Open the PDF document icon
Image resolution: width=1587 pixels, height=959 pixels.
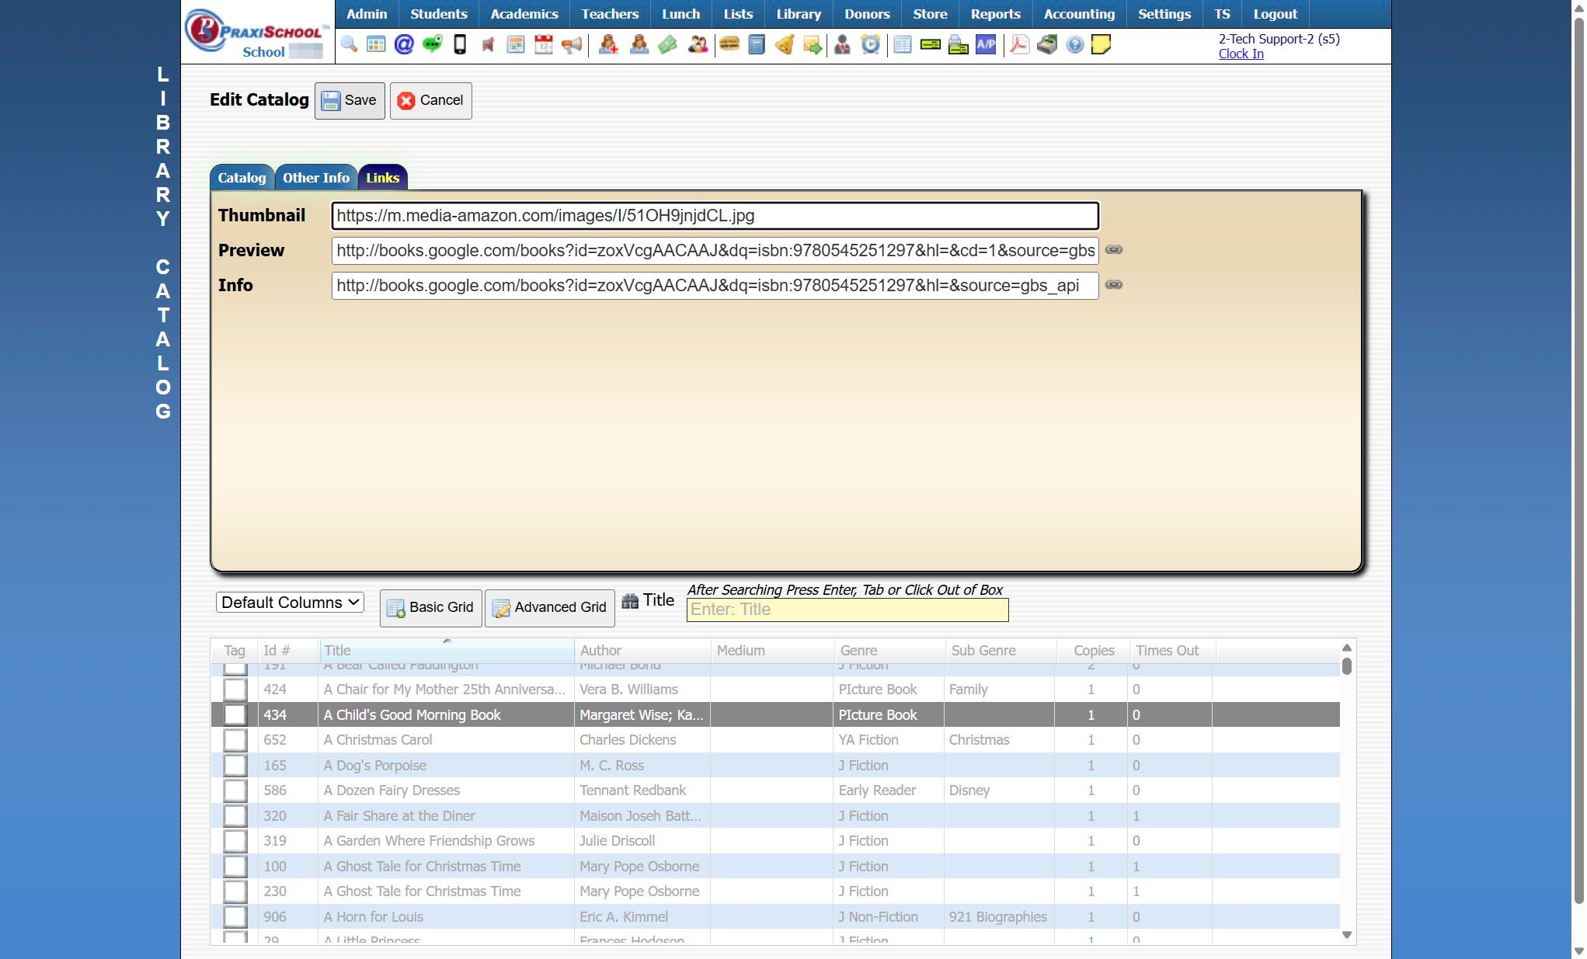point(1019,45)
